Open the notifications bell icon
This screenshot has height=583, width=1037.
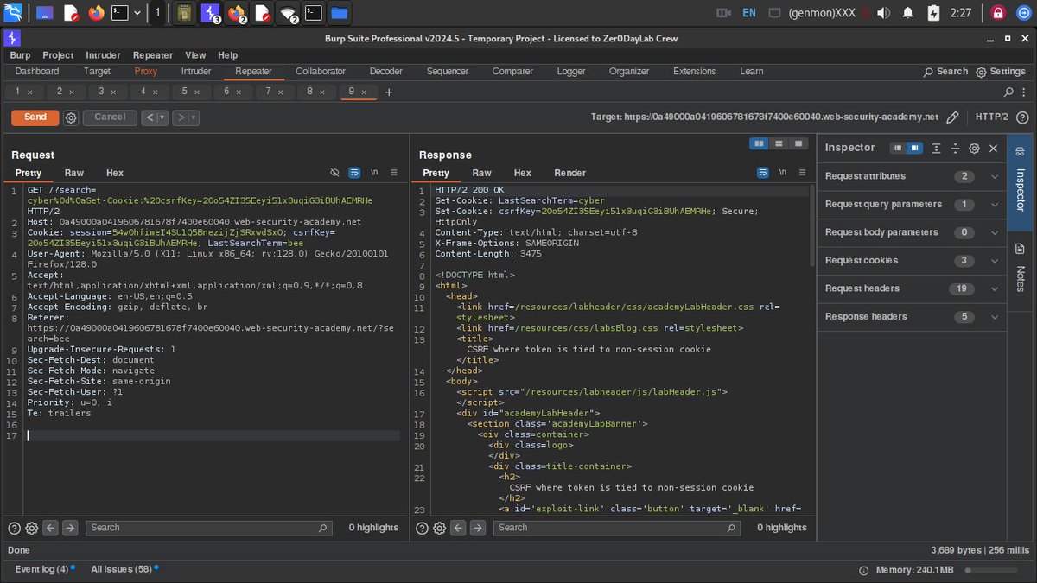[x=908, y=13]
